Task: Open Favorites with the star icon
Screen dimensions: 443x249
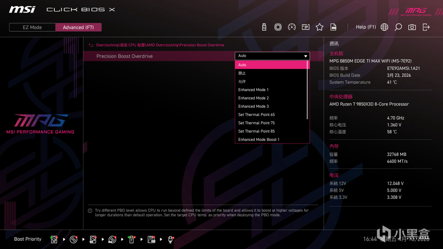Action: pyautogui.click(x=319, y=27)
